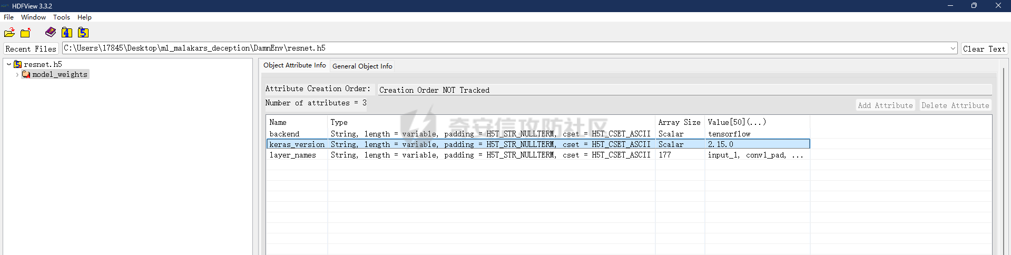Expand the model_weights group
Image resolution: width=1011 pixels, height=255 pixels.
[17, 74]
